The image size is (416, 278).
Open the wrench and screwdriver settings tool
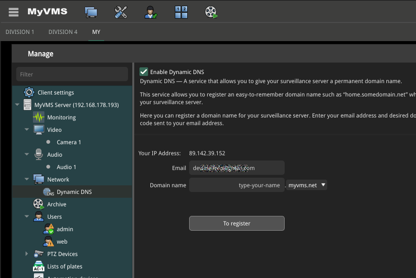click(x=121, y=12)
